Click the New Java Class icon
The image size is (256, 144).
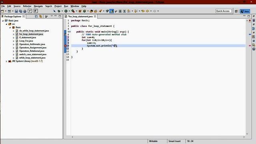pos(84,11)
